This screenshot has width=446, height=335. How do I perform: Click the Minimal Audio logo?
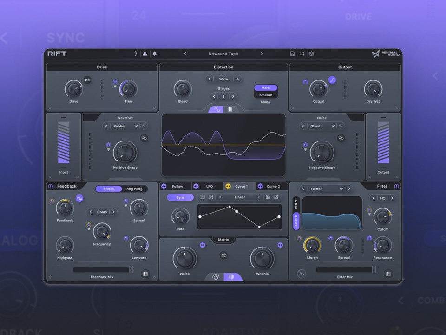pos(386,54)
